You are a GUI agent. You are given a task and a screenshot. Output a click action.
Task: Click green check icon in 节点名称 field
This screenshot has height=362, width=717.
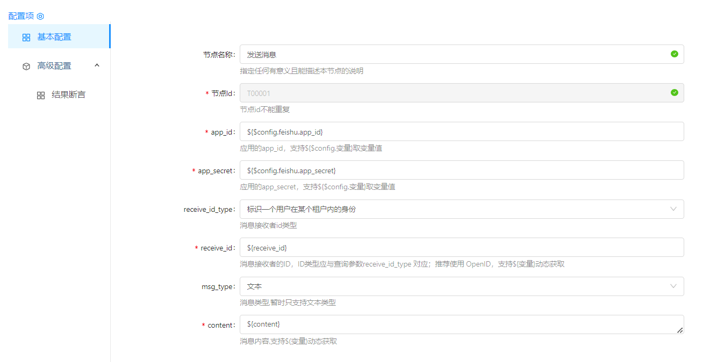(x=674, y=54)
